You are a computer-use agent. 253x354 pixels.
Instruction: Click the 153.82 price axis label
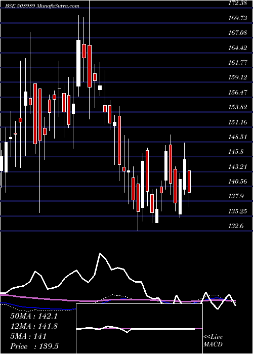pyautogui.click(x=238, y=107)
